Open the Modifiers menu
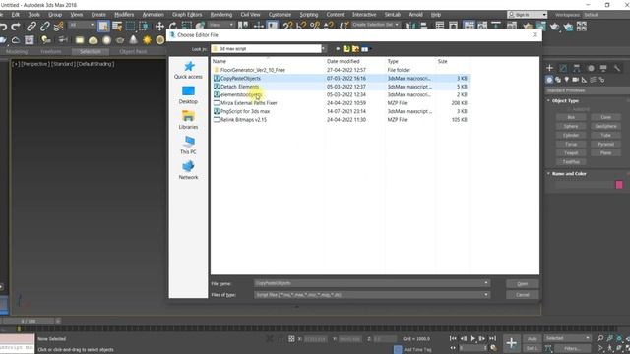 point(124,15)
